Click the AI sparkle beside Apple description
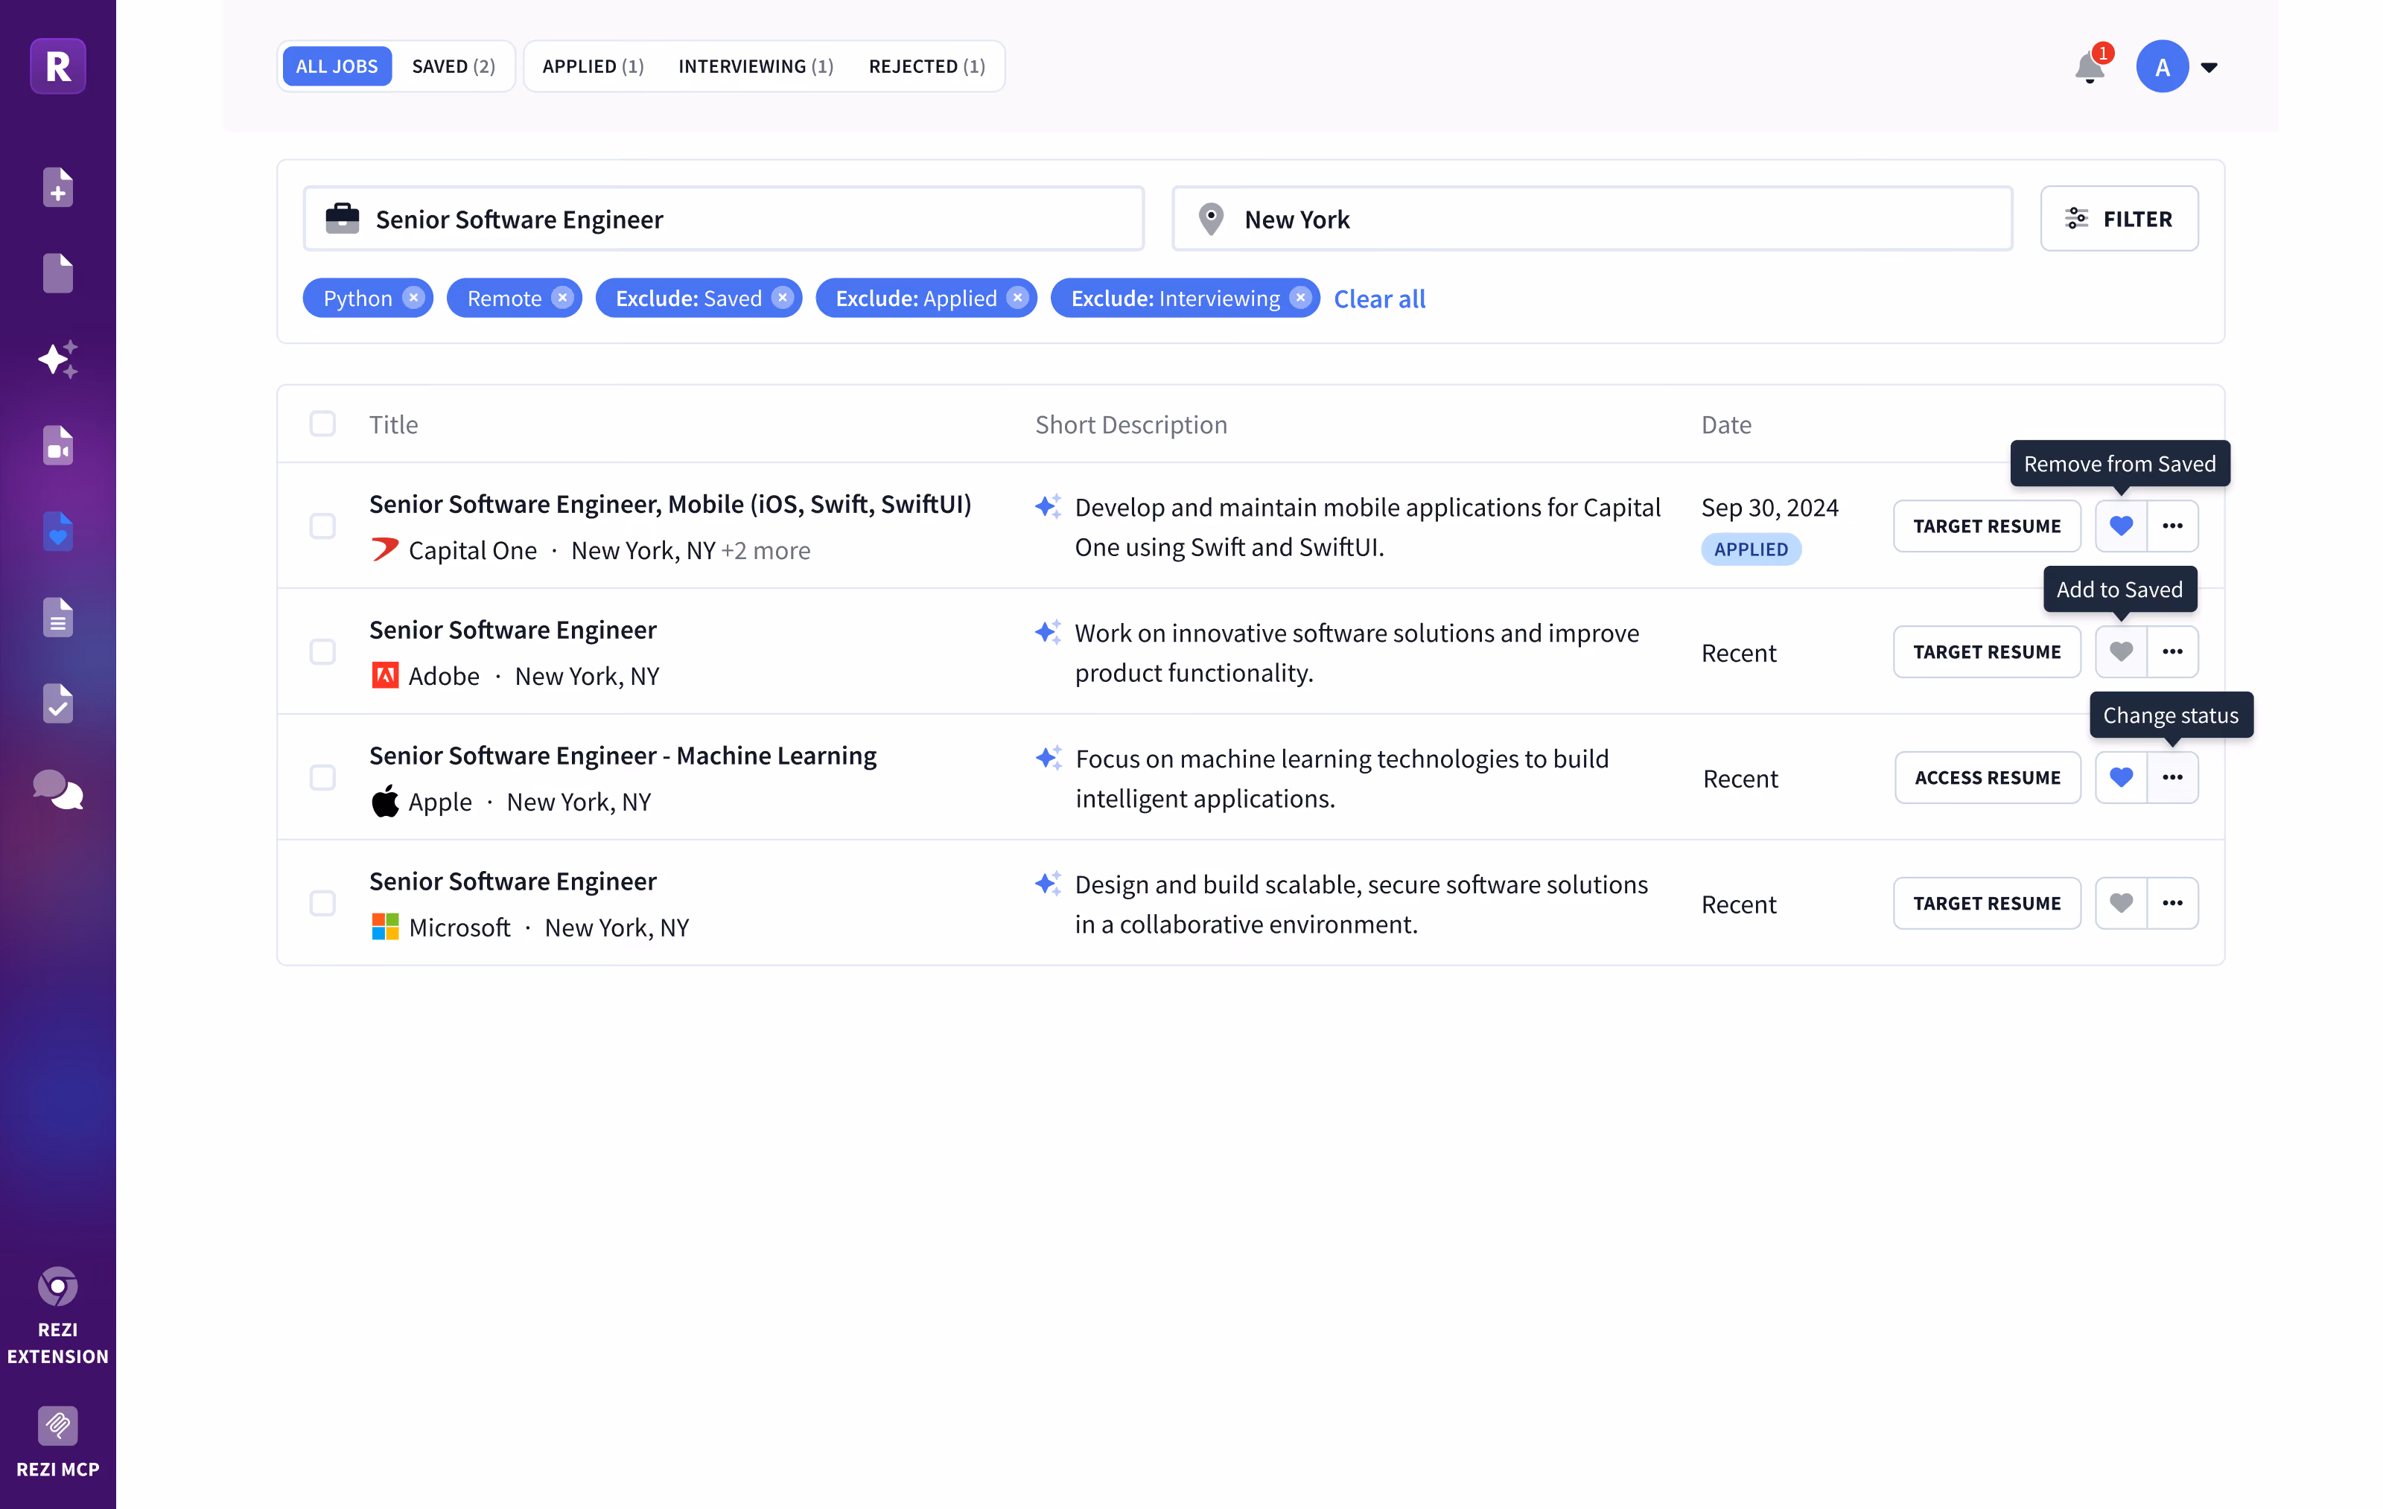2383x1509 pixels. [x=1048, y=757]
